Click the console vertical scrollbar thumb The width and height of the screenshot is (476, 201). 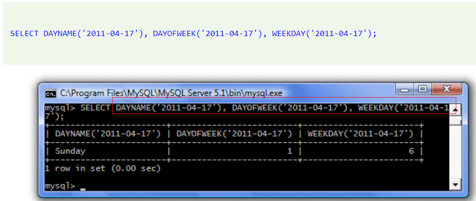455,122
